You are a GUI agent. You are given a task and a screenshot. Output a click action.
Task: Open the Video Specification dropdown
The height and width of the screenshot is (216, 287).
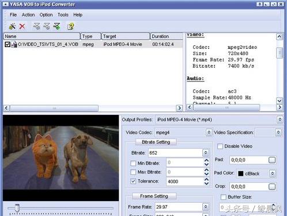click(278, 132)
